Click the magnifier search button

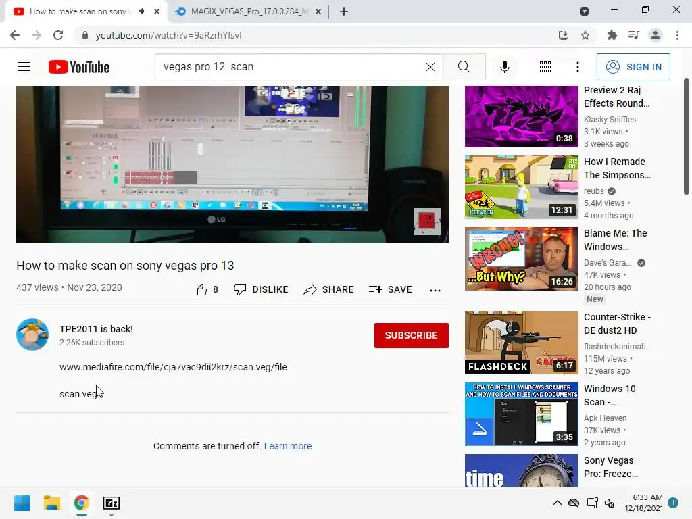coord(464,67)
